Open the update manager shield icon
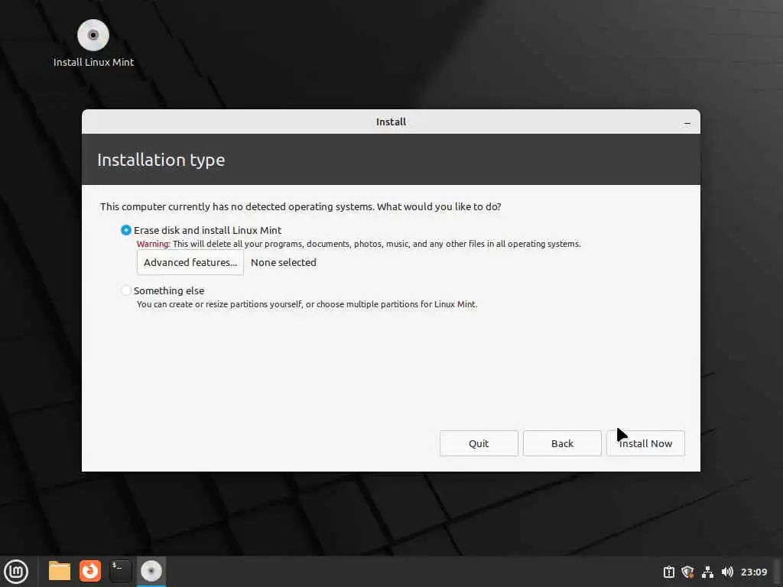This screenshot has height=587, width=783. click(x=687, y=572)
